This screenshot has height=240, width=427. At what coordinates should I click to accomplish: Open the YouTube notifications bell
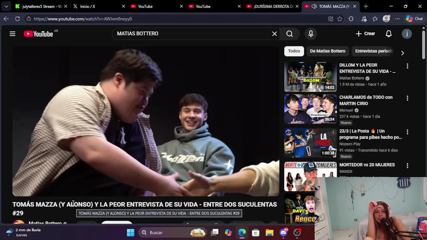coord(389,34)
